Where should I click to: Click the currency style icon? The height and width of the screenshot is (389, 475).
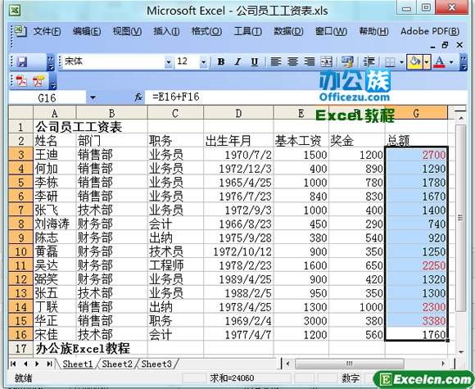[x=347, y=61]
